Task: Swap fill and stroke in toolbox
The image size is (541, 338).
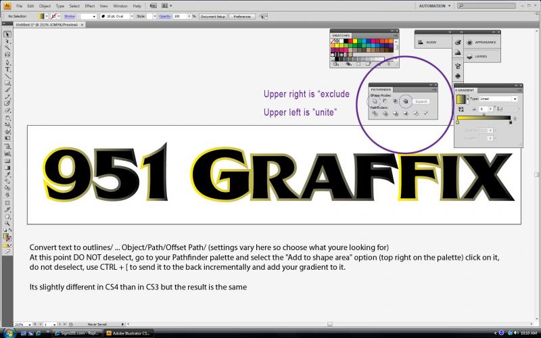Action: (x=10, y=230)
